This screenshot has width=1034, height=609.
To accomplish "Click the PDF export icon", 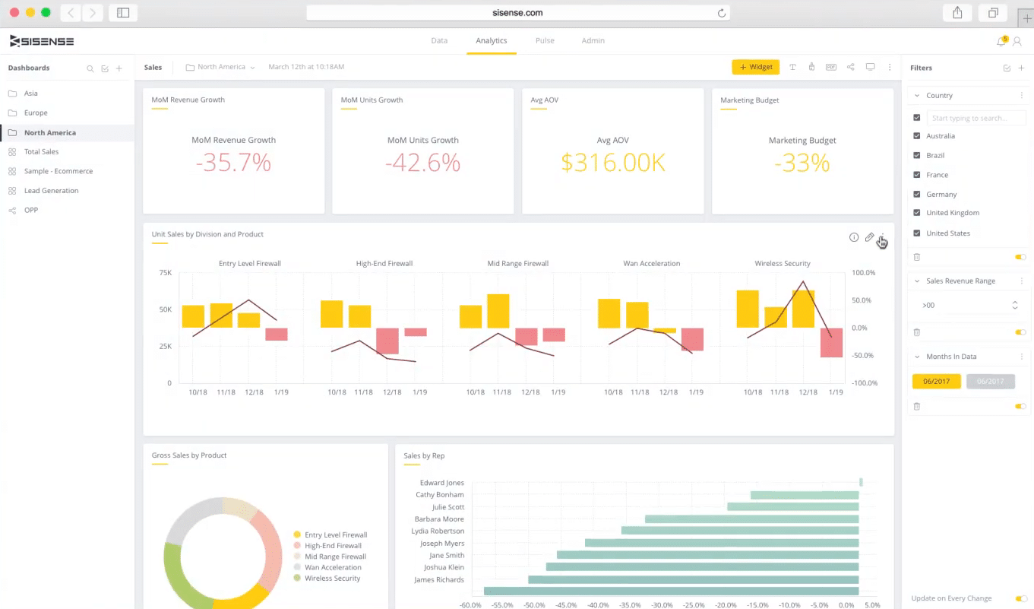I will [x=831, y=67].
